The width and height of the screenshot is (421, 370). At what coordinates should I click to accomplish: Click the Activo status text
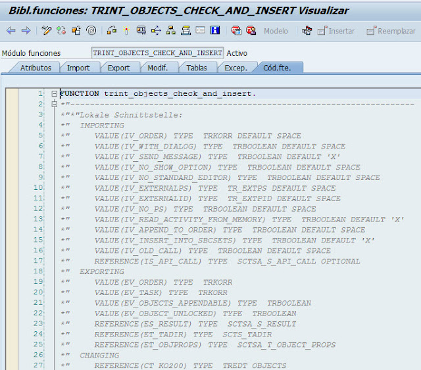(x=237, y=53)
